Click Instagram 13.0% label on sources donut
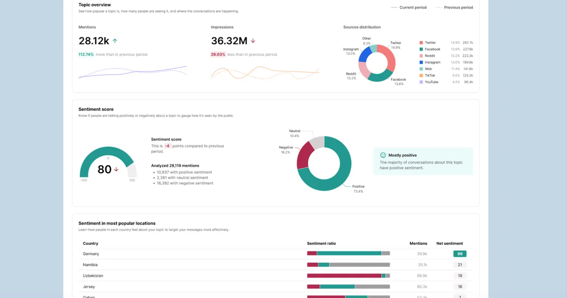This screenshot has height=298, width=567. [x=351, y=51]
